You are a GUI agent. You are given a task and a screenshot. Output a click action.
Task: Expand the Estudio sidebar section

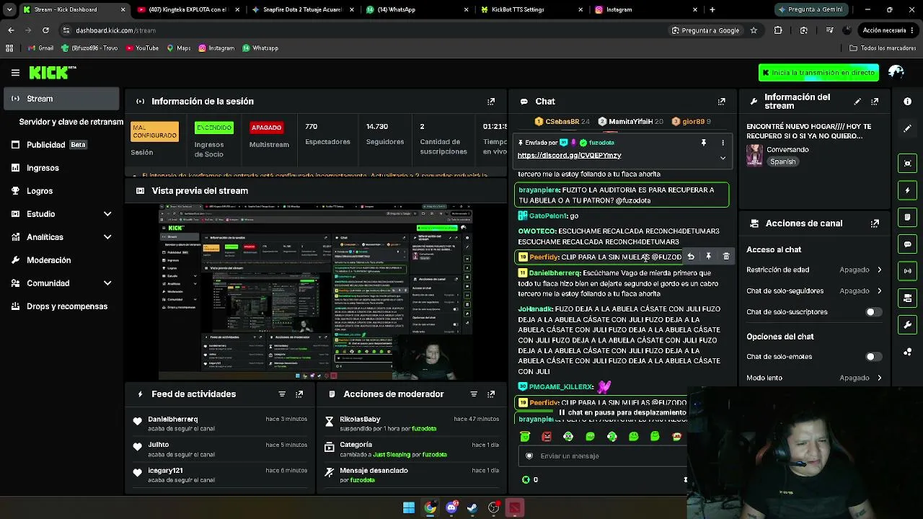click(107, 214)
